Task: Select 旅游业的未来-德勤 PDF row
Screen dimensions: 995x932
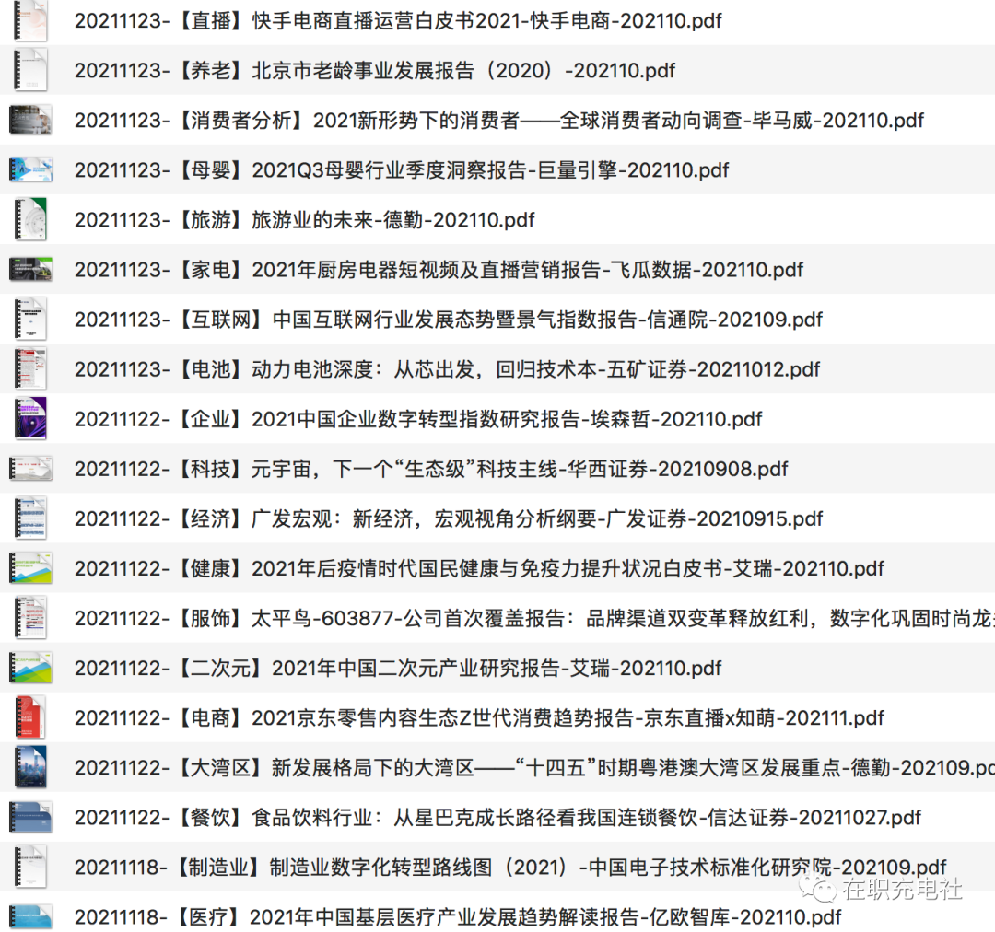Action: (x=305, y=219)
